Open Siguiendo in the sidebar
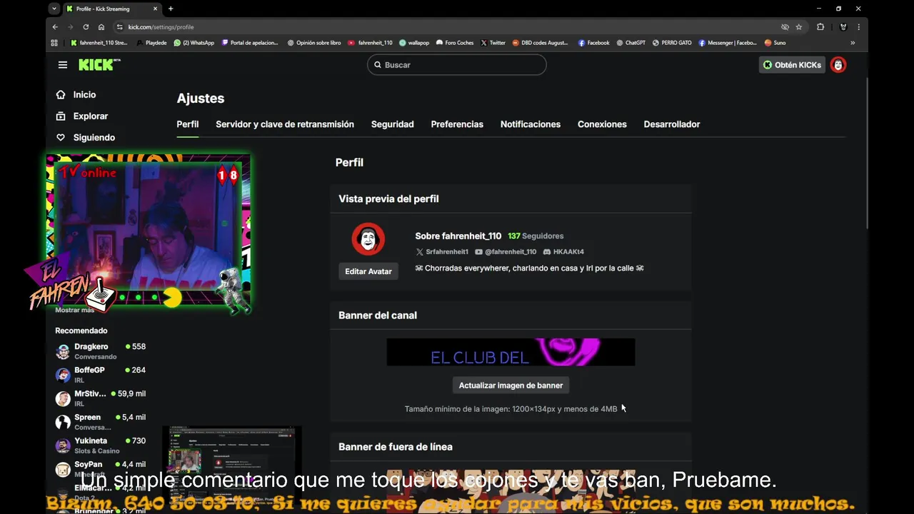Image resolution: width=914 pixels, height=514 pixels. coord(85,137)
